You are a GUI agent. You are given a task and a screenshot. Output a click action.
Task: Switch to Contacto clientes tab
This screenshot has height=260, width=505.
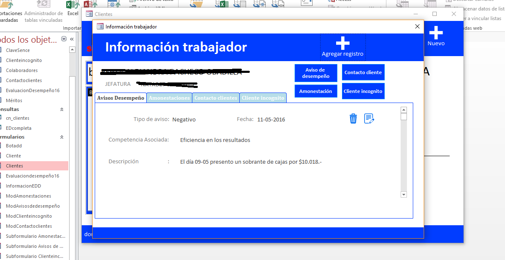coord(216,98)
